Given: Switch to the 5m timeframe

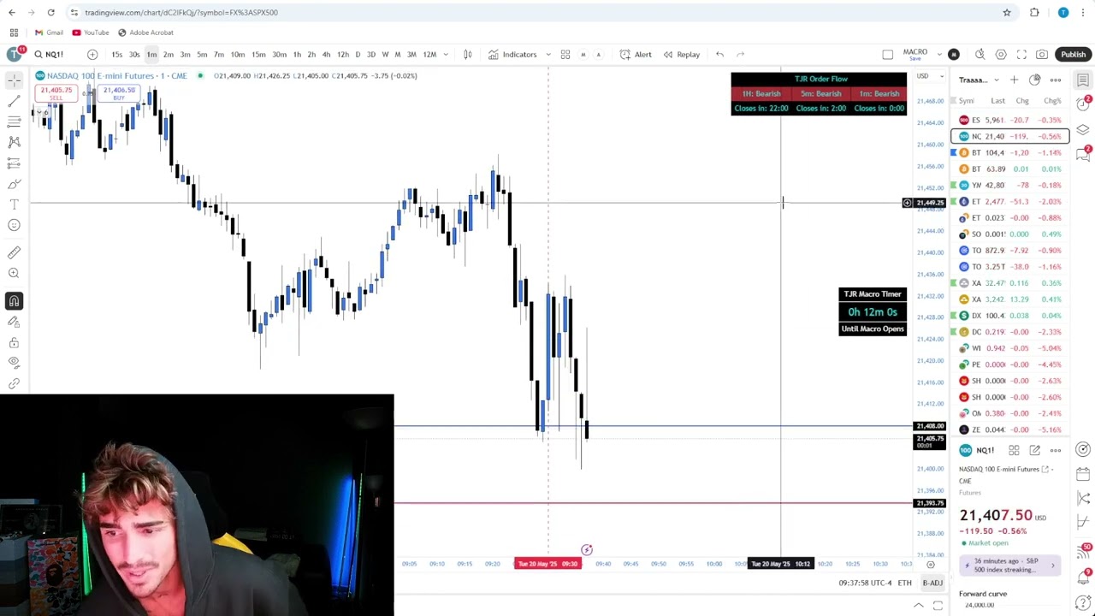Looking at the screenshot, I should click(202, 55).
